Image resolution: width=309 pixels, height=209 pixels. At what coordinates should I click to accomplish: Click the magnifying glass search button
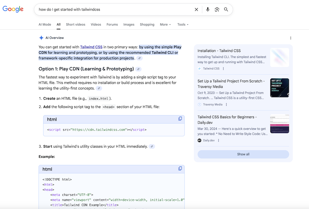[226, 10]
